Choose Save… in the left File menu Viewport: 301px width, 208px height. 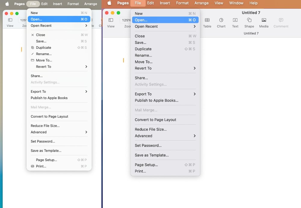[59, 41]
